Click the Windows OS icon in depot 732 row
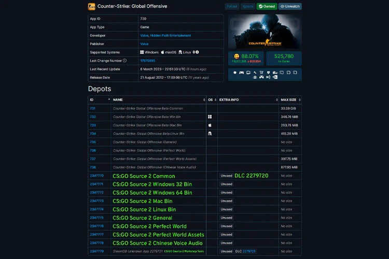 210,117
